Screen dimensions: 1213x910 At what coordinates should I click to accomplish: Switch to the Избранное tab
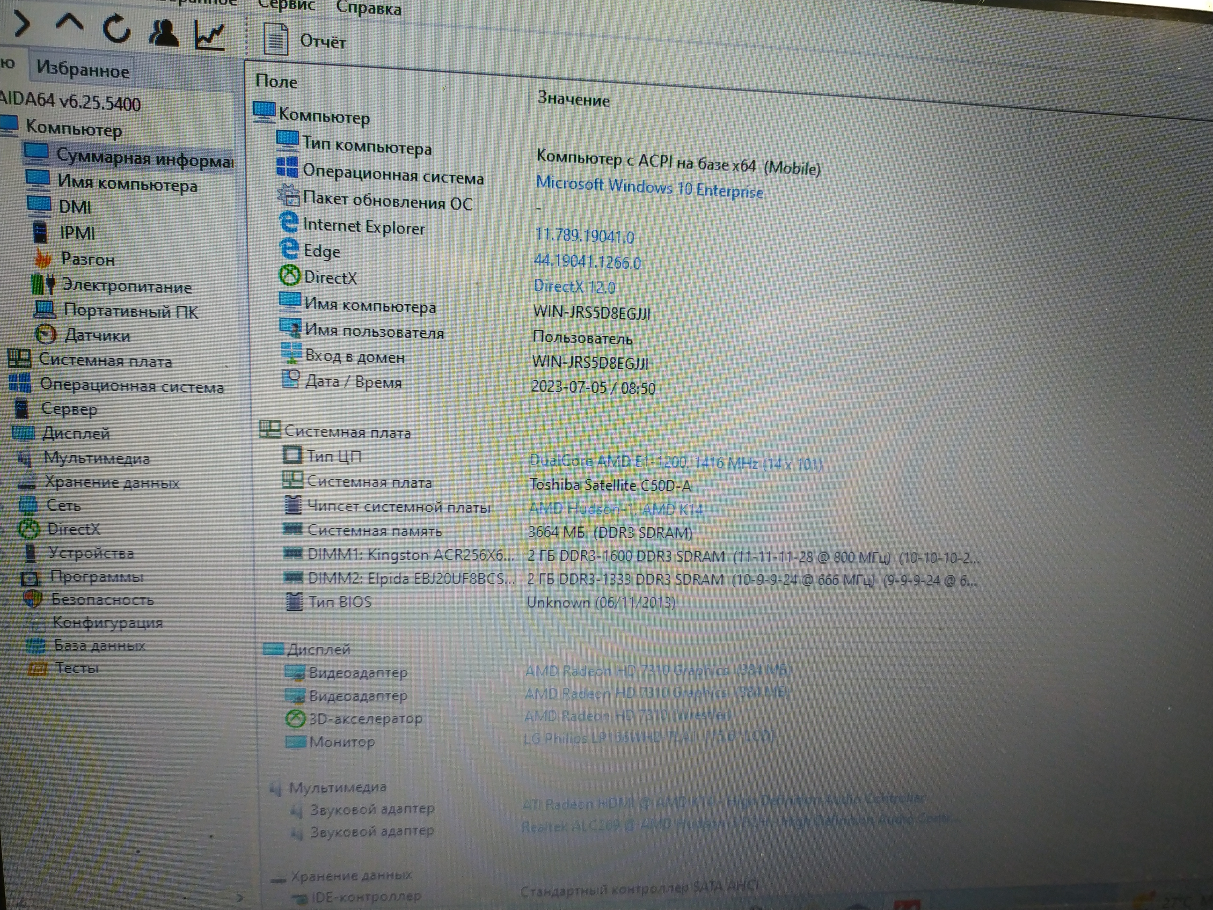[x=83, y=70]
